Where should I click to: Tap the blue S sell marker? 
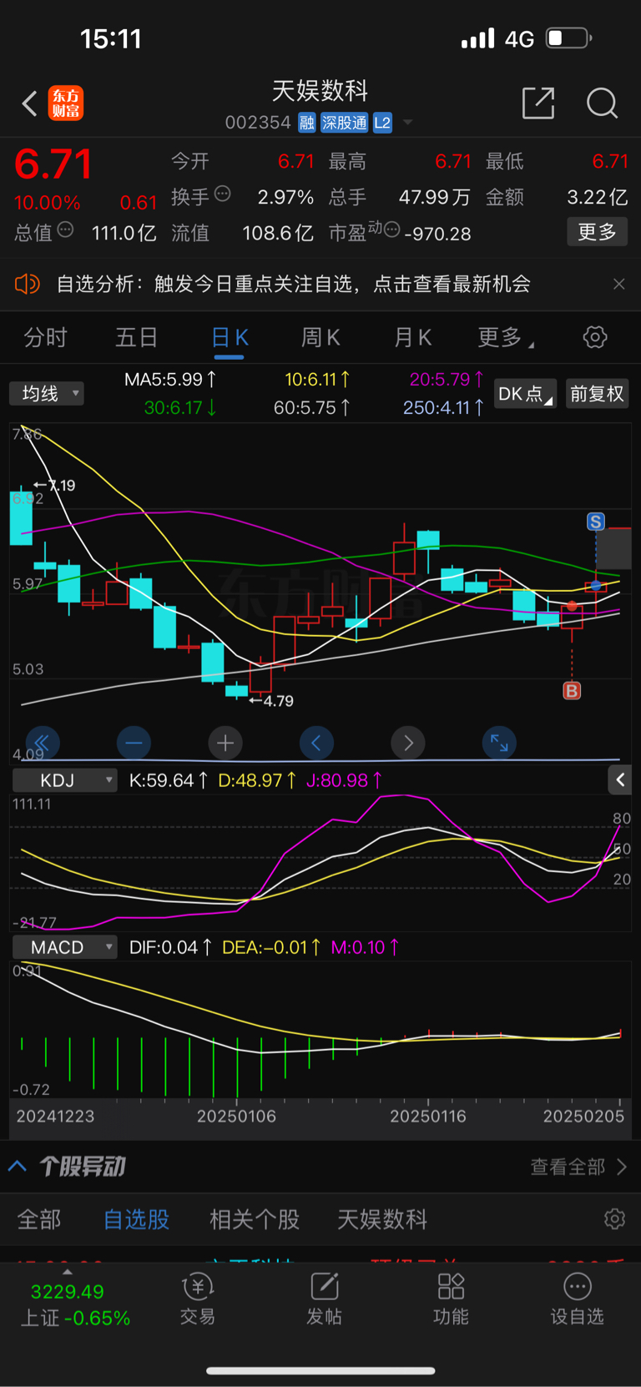(x=596, y=522)
